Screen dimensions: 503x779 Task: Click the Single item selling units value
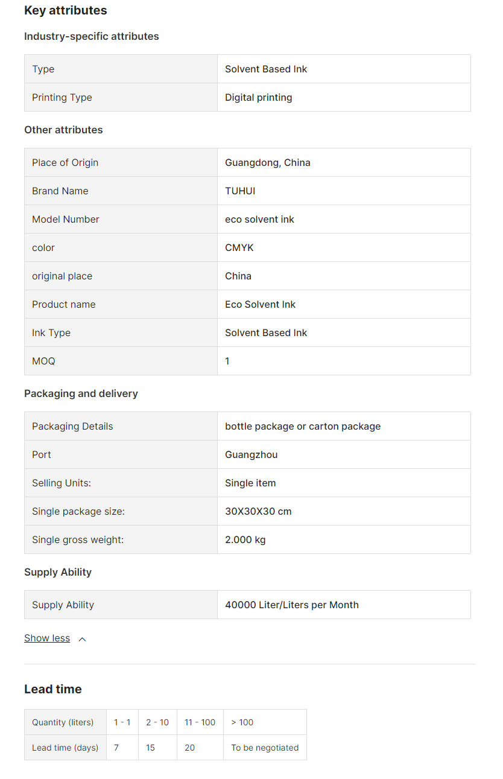click(250, 483)
